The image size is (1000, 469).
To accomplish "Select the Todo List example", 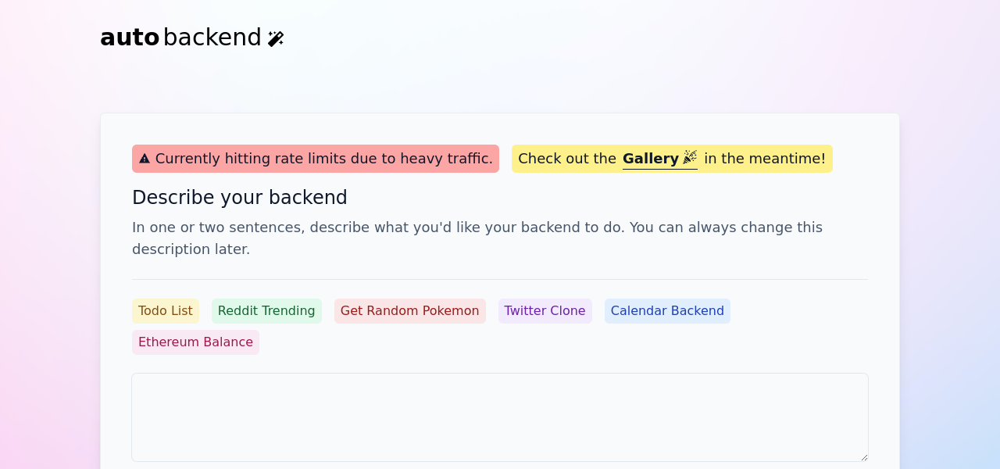I will pos(166,311).
